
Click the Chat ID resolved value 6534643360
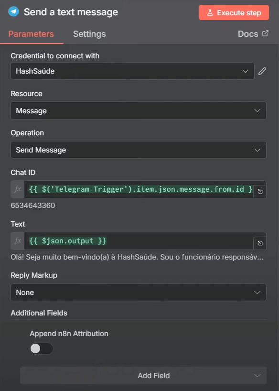33,206
